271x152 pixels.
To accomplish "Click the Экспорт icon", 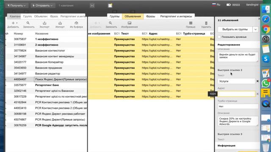I will [x=44, y=23].
